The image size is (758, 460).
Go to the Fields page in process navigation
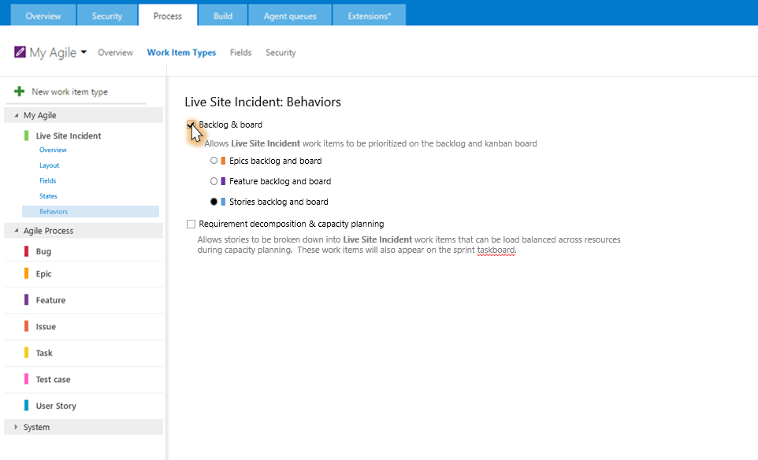click(x=241, y=52)
